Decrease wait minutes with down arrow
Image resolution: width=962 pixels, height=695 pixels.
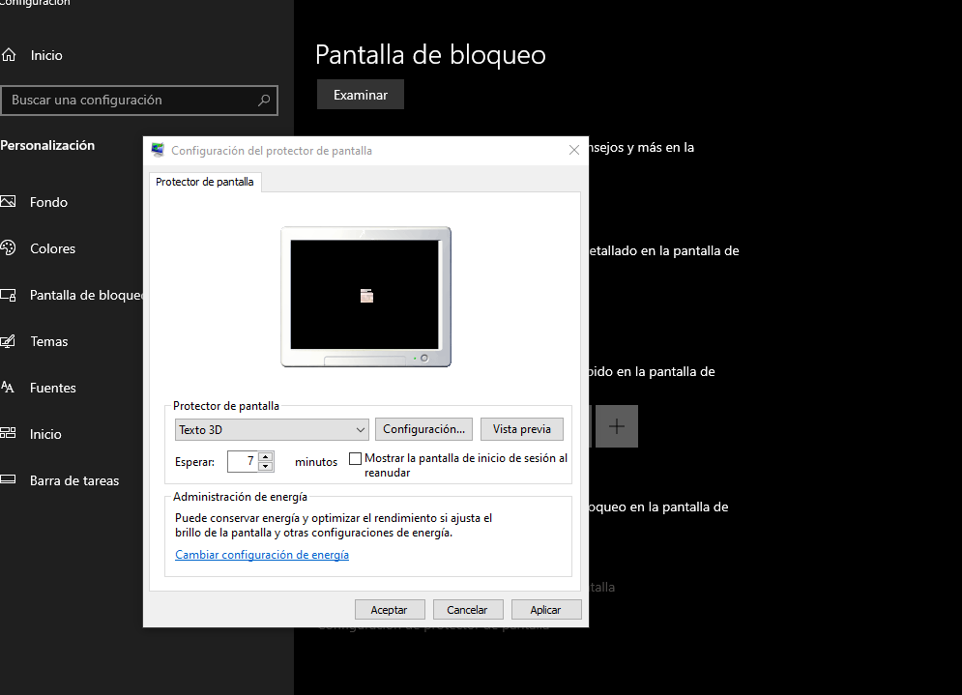pyautogui.click(x=266, y=467)
